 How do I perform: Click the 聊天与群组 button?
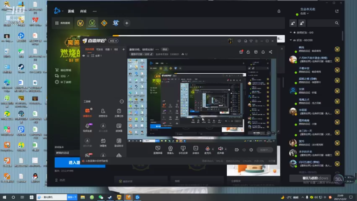click(x=311, y=178)
